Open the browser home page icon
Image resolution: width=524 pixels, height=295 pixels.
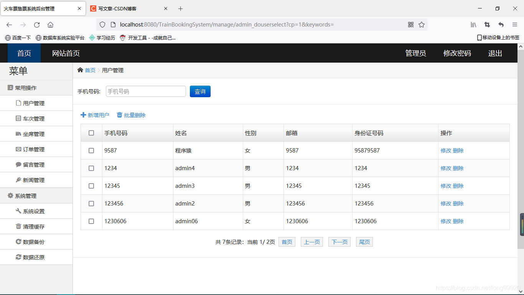pos(50,25)
